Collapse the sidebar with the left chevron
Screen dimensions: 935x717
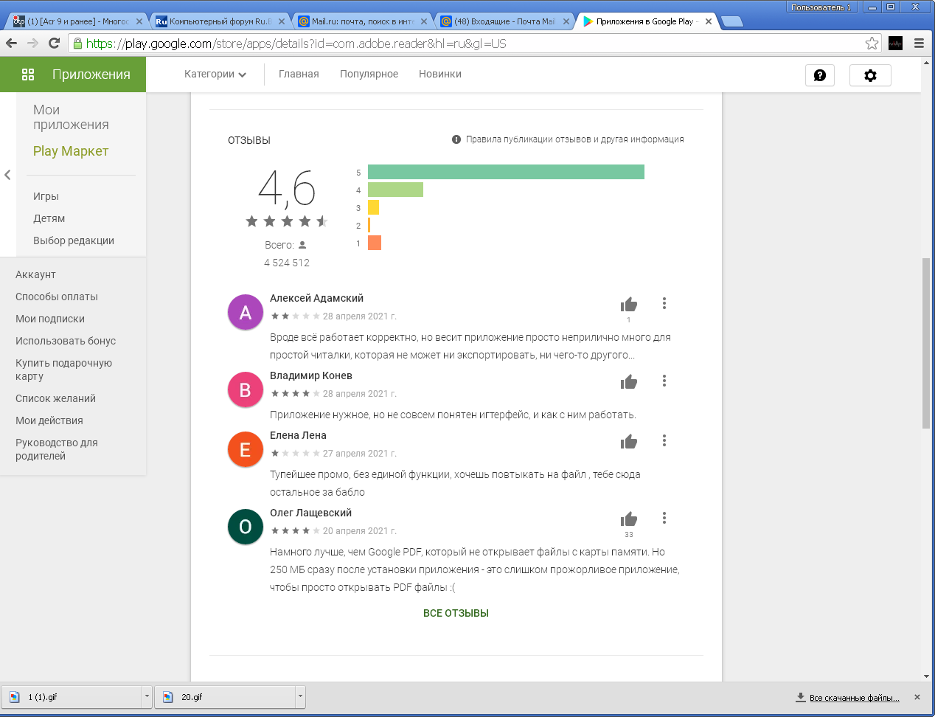point(7,175)
